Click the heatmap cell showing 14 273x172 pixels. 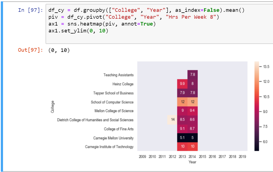point(172,120)
